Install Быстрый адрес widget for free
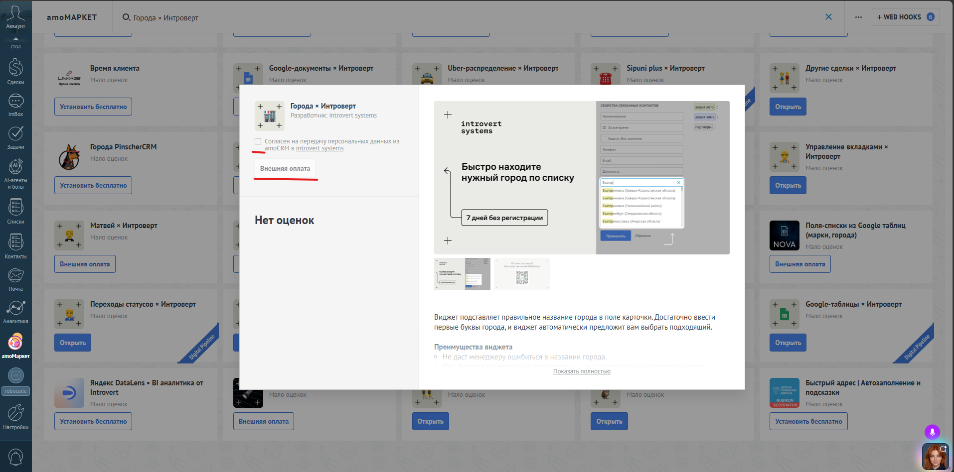This screenshot has width=954, height=472. pyautogui.click(x=808, y=421)
